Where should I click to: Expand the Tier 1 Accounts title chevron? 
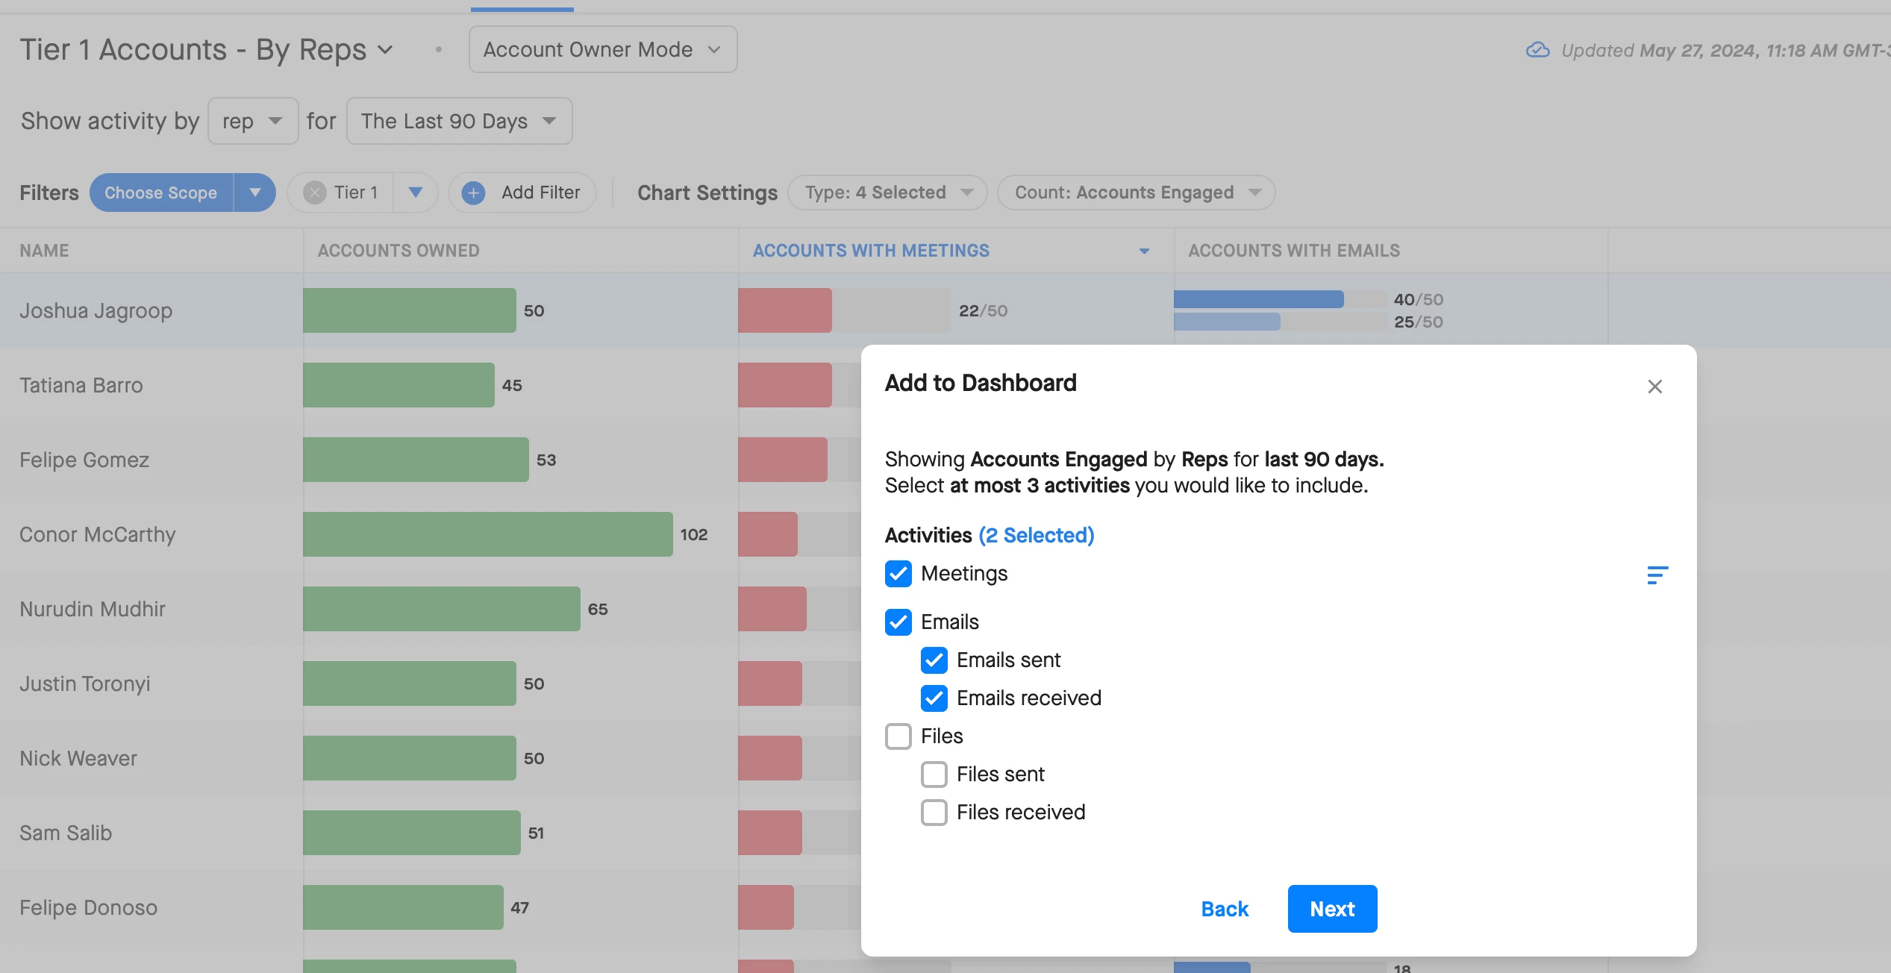(x=385, y=50)
